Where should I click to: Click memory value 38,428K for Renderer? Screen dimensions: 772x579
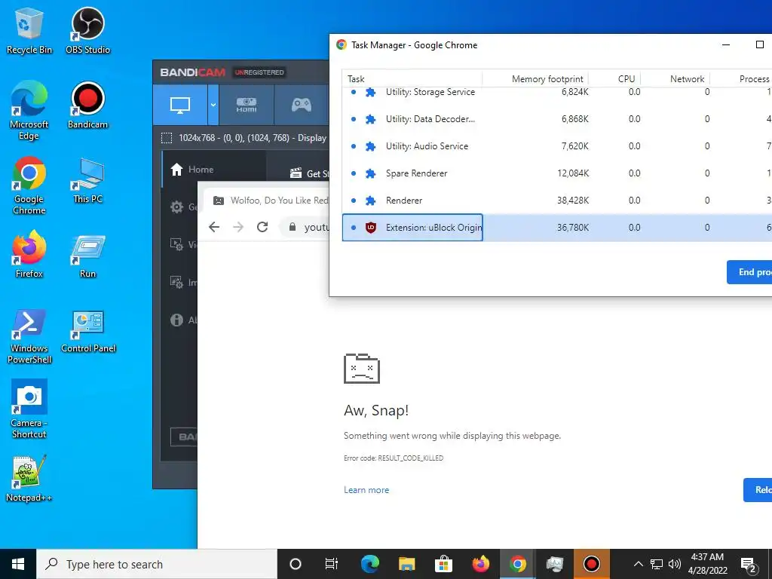pos(573,201)
